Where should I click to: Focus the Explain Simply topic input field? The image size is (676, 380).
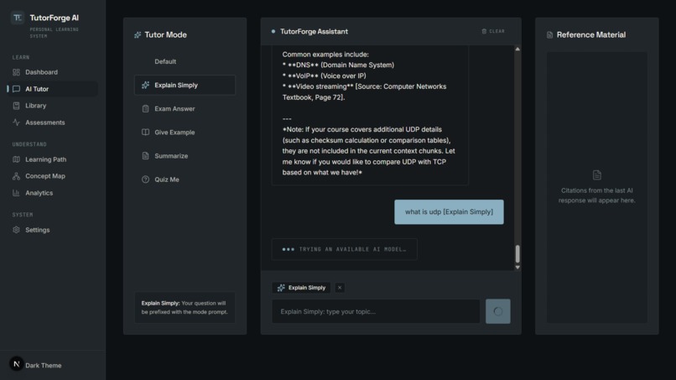(x=376, y=311)
